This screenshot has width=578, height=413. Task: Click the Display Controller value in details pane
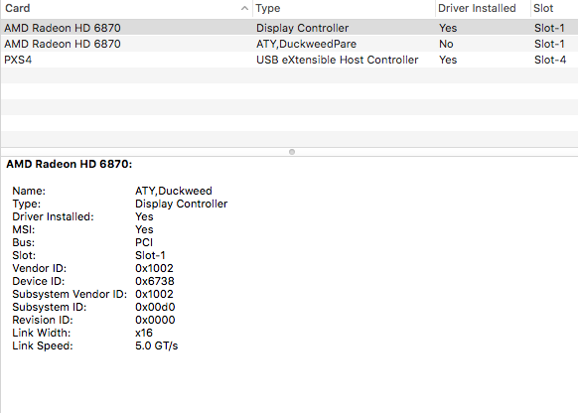pyautogui.click(x=181, y=204)
